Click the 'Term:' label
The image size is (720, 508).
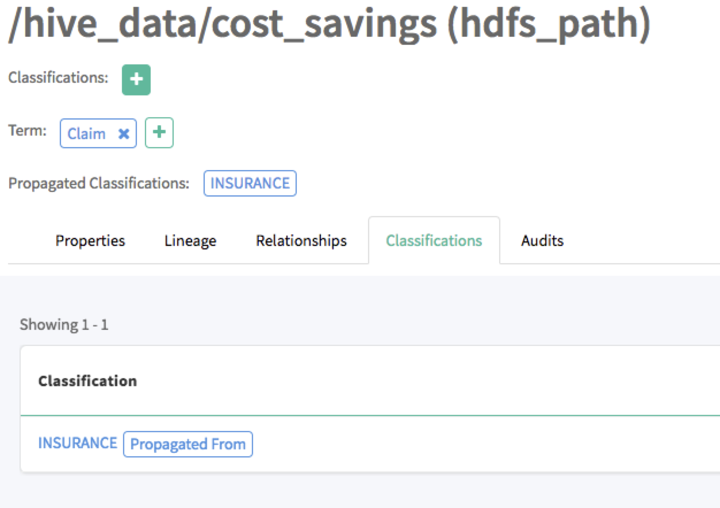pyautogui.click(x=28, y=130)
